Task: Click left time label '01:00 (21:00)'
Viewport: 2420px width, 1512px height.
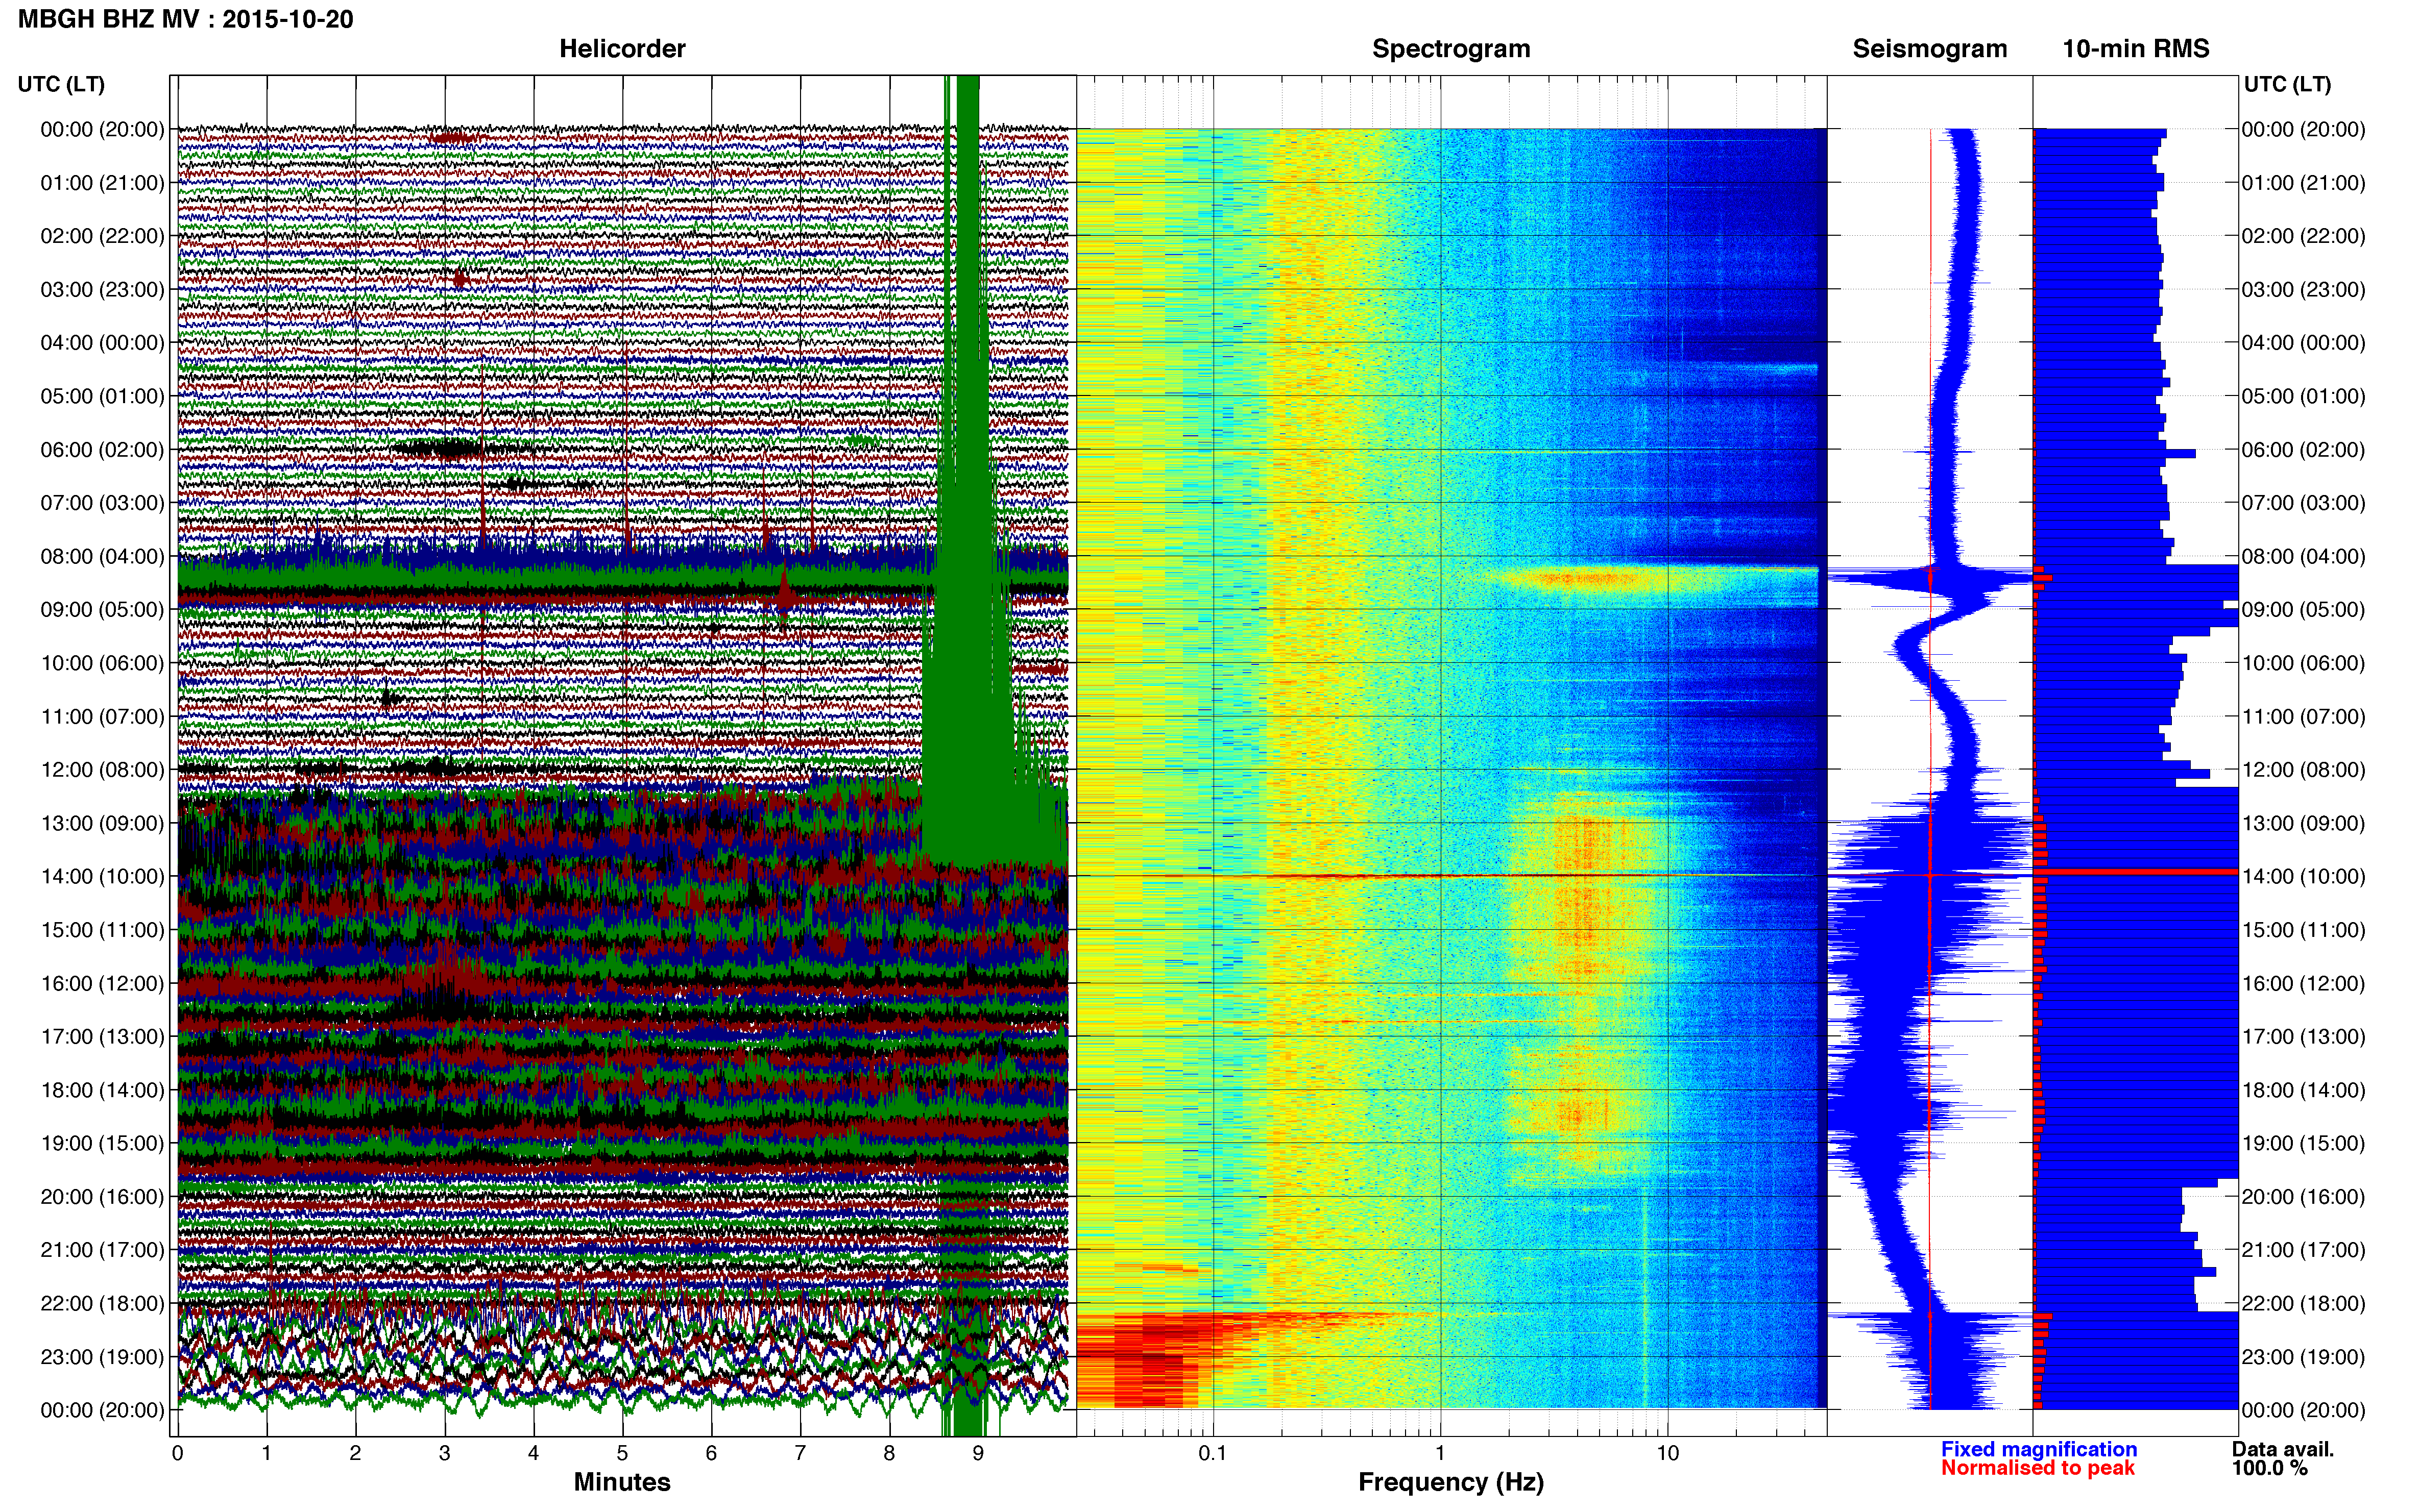Action: click(x=102, y=183)
